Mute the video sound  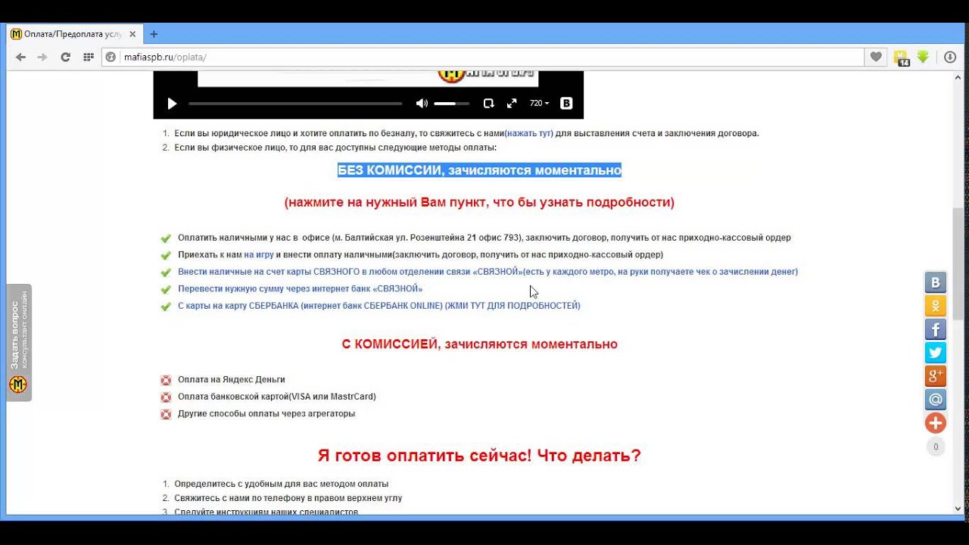(422, 104)
